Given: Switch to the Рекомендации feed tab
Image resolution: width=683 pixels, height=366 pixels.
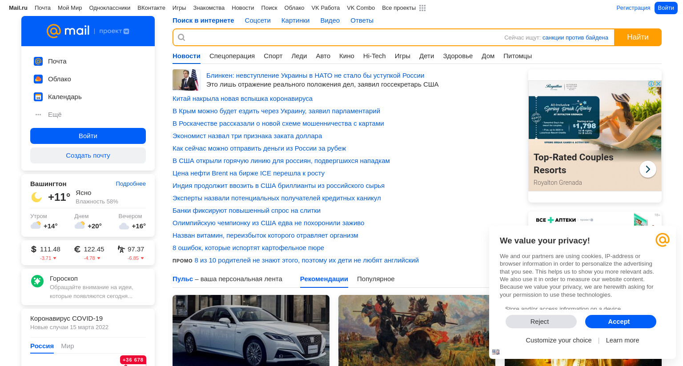Looking at the screenshot, I should 324,279.
